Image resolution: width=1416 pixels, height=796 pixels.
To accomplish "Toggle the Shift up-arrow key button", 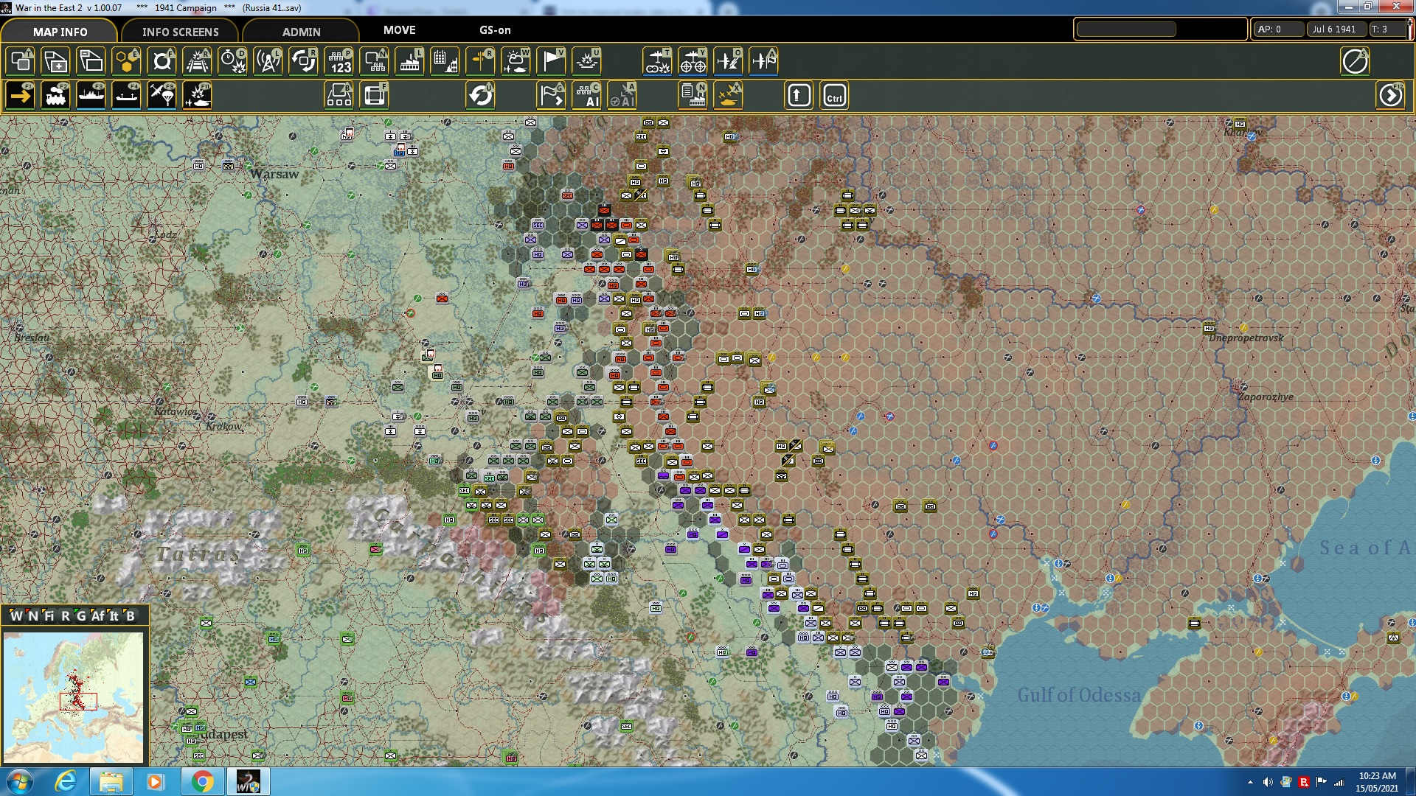I will [x=799, y=96].
